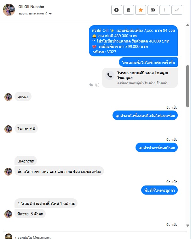Viewport: 191px width, 239px height.
Task: Click the phone call icon in call card
Action: [x=110, y=75]
